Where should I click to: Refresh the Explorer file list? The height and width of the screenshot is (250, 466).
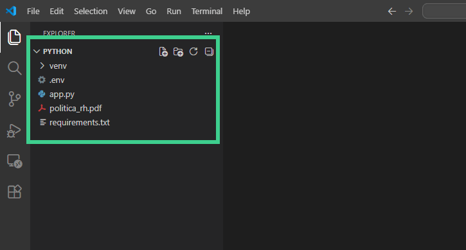pos(193,51)
